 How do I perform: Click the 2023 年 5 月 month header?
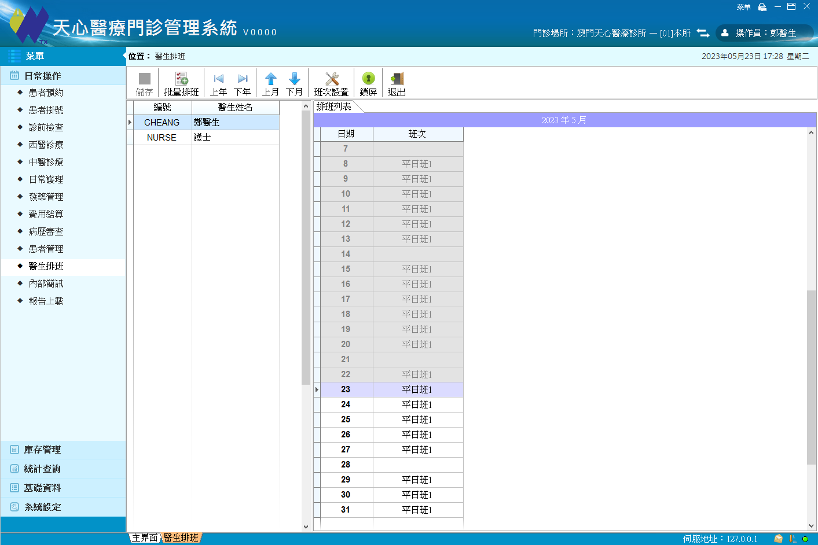564,120
